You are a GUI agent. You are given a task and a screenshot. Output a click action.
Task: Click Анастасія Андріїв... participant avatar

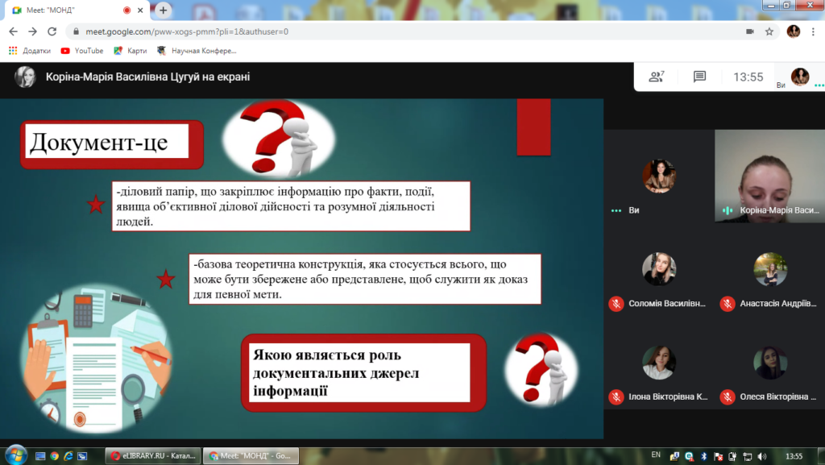click(770, 269)
